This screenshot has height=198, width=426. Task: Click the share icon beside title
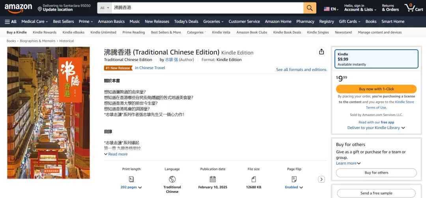pyautogui.click(x=321, y=52)
